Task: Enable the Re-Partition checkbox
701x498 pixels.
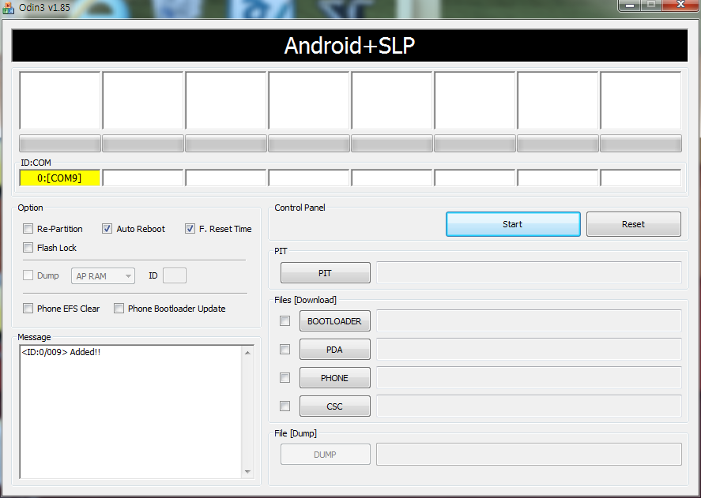Action: point(28,229)
